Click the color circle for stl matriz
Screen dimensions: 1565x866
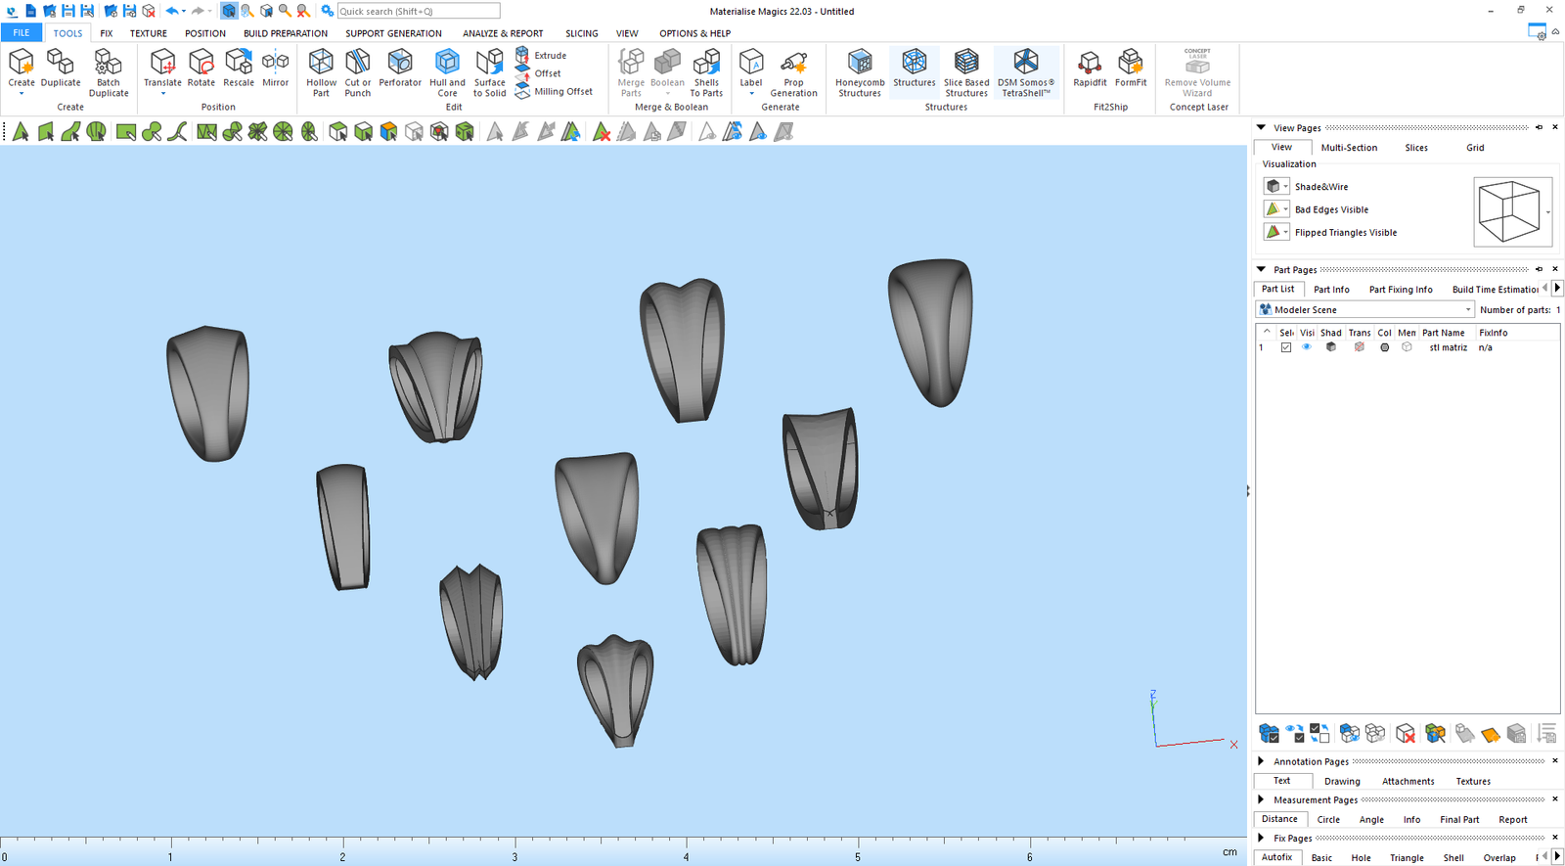(1384, 347)
